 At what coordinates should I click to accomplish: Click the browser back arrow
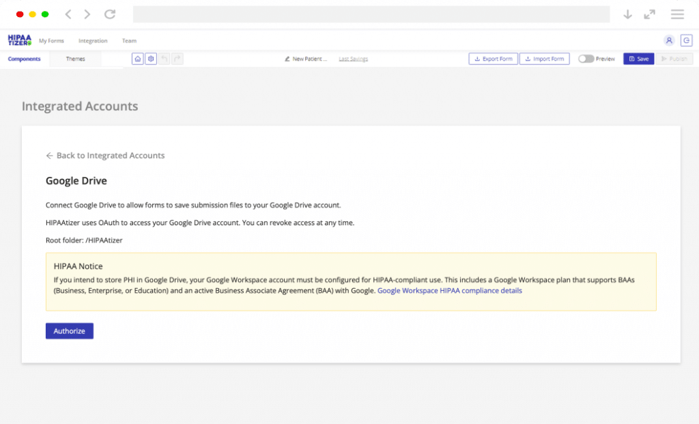[68, 14]
